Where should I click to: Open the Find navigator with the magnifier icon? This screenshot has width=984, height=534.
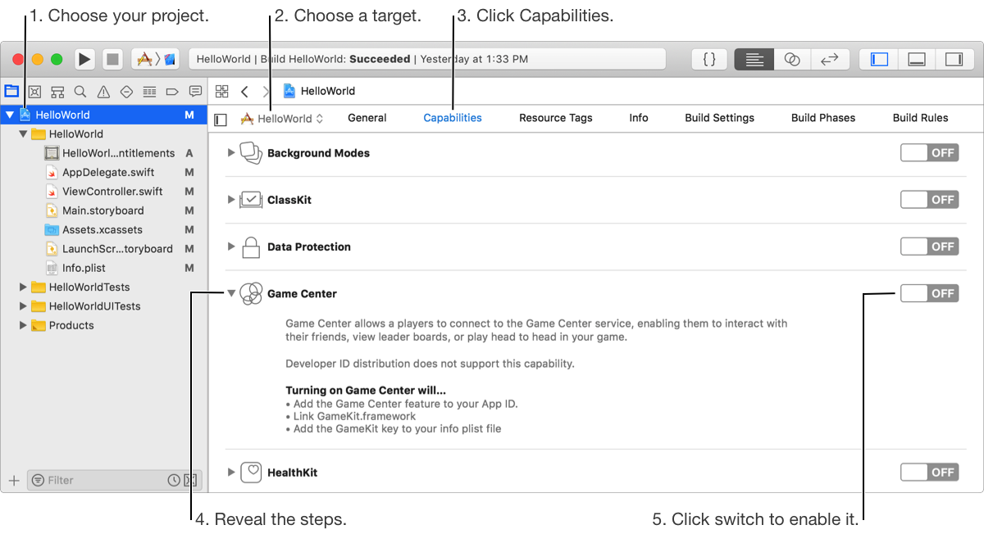coord(80,92)
